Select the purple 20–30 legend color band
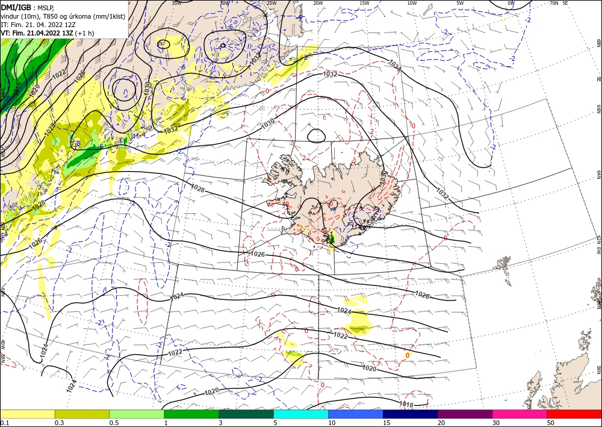 (465, 414)
